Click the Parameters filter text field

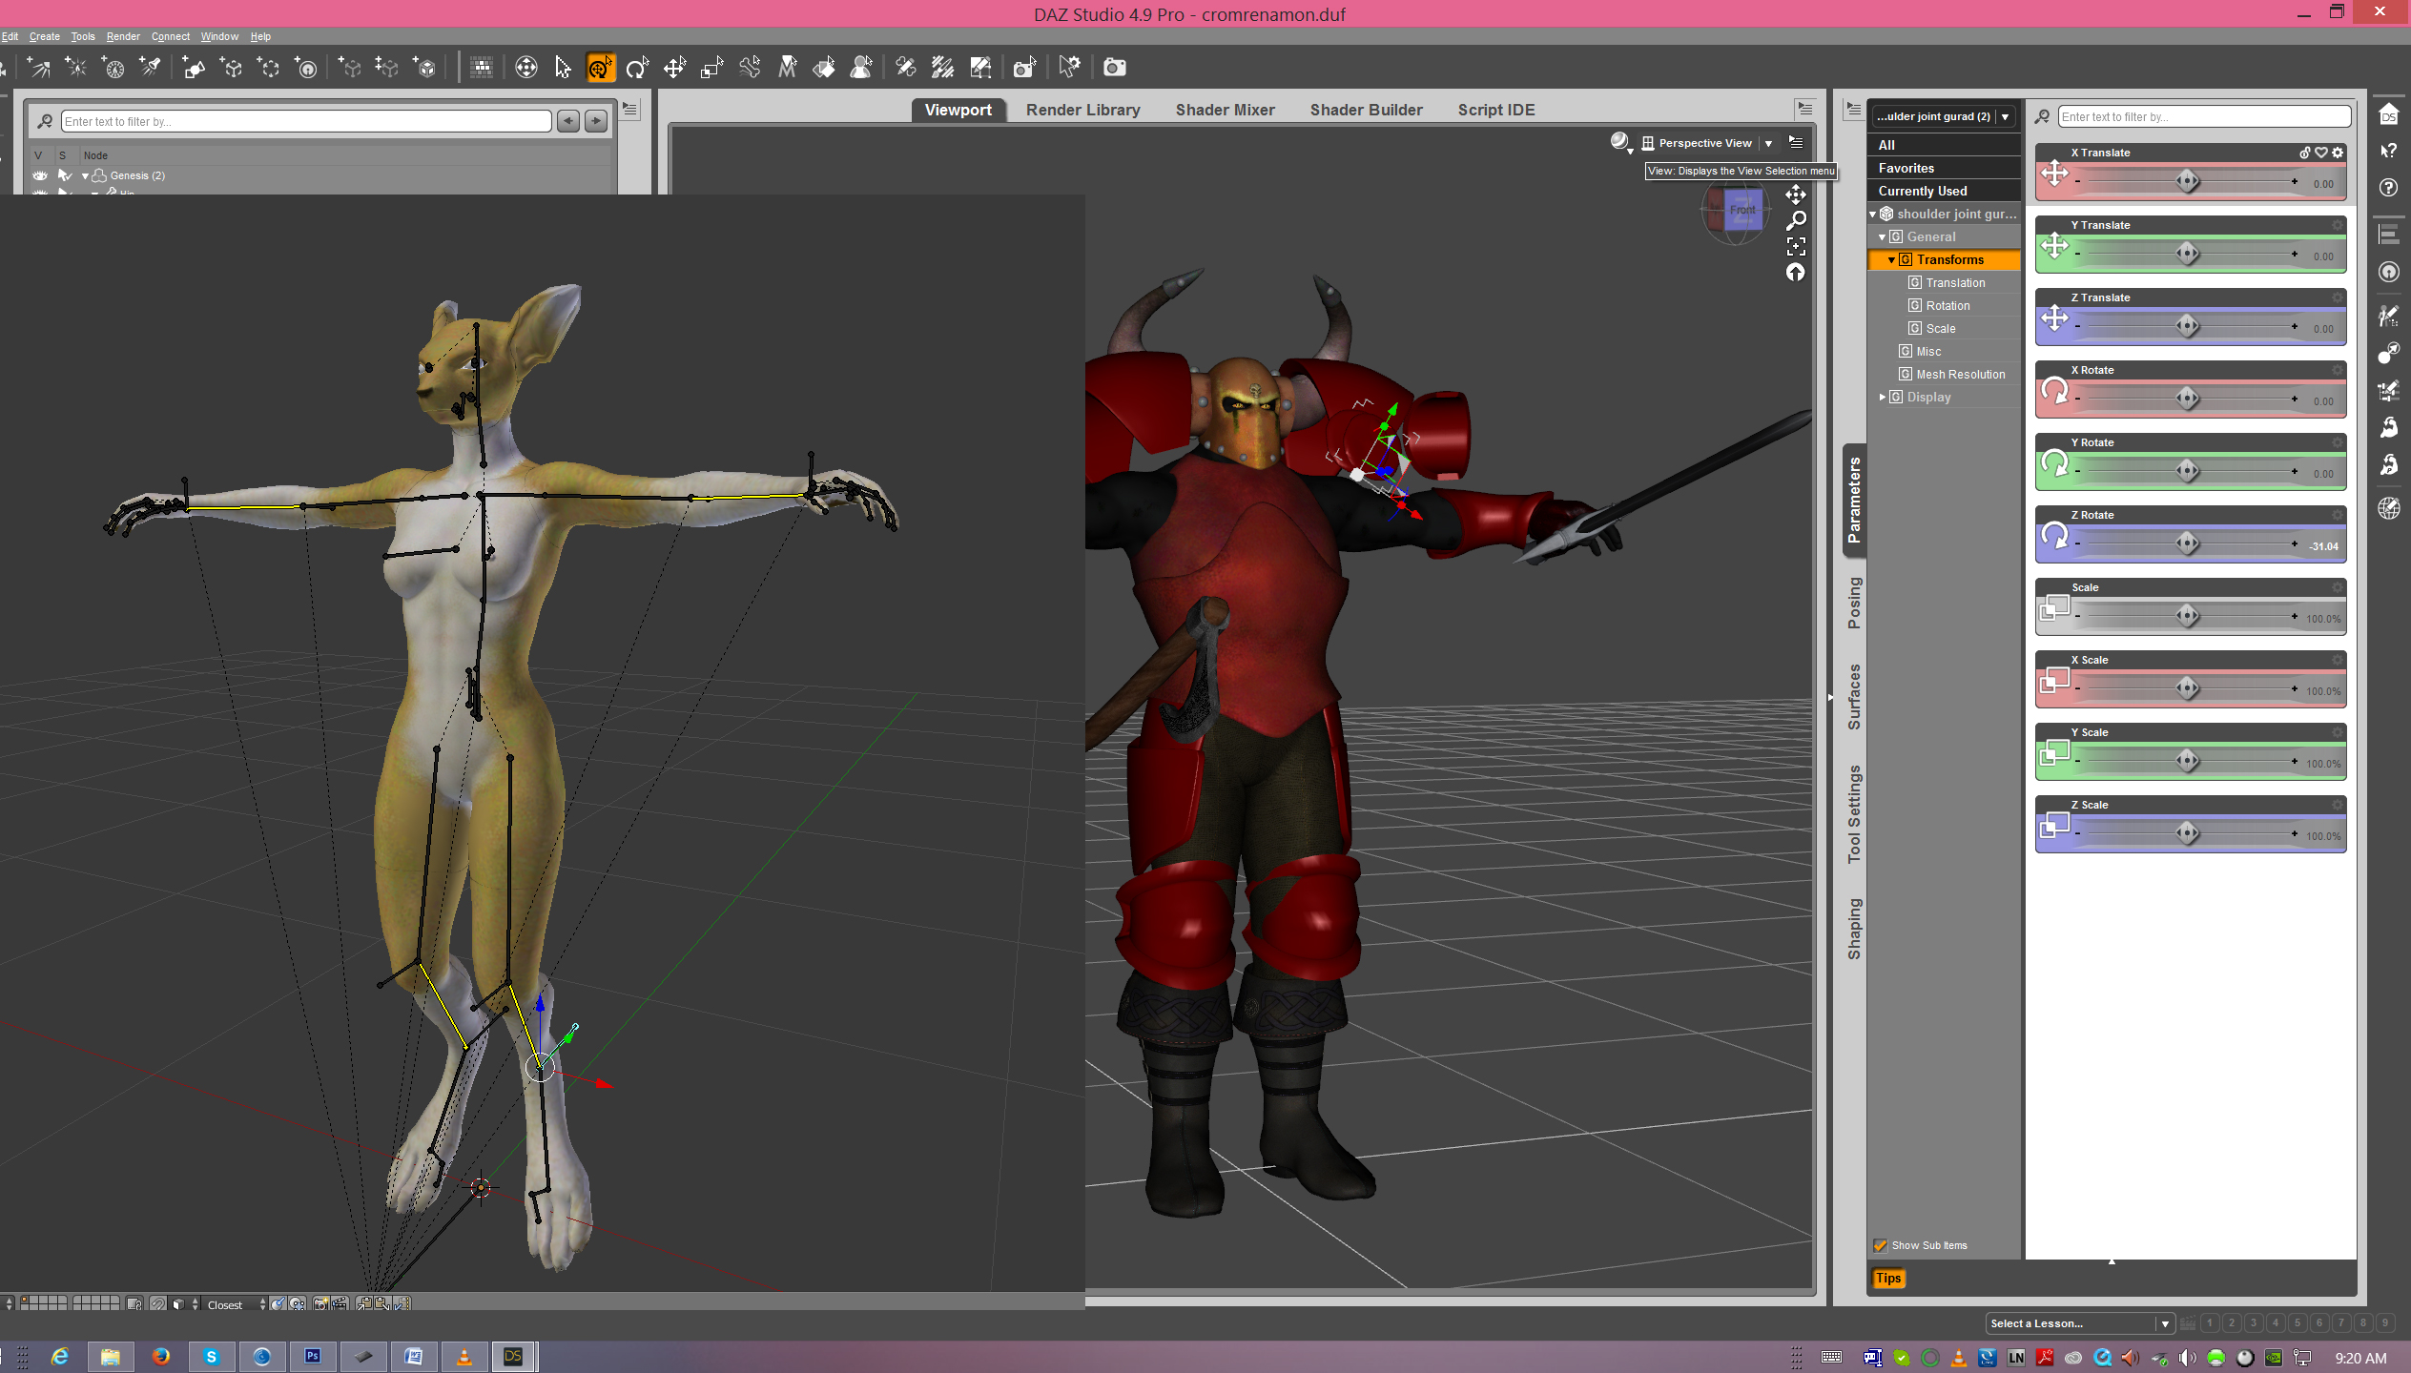2203,116
